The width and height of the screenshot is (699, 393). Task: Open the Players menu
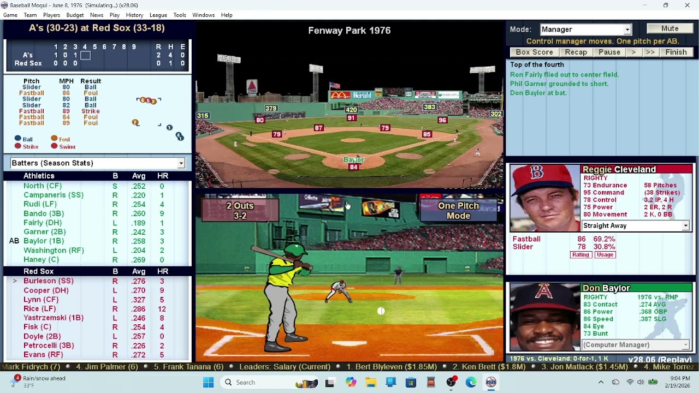[51, 15]
